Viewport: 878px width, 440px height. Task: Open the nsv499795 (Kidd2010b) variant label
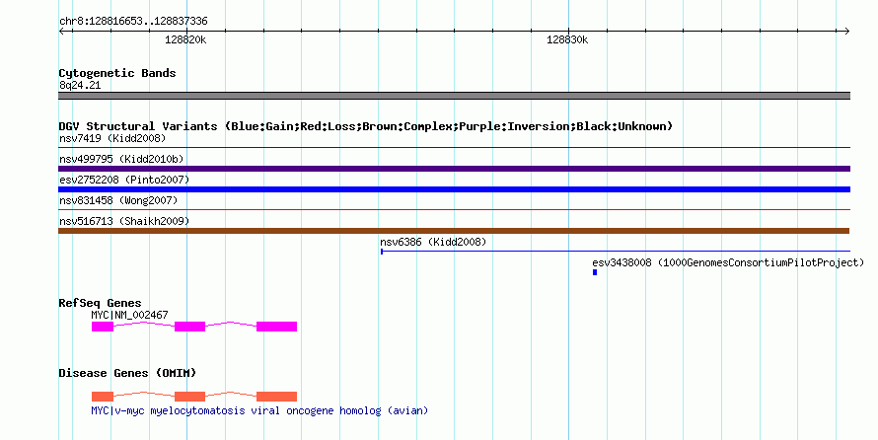point(121,159)
